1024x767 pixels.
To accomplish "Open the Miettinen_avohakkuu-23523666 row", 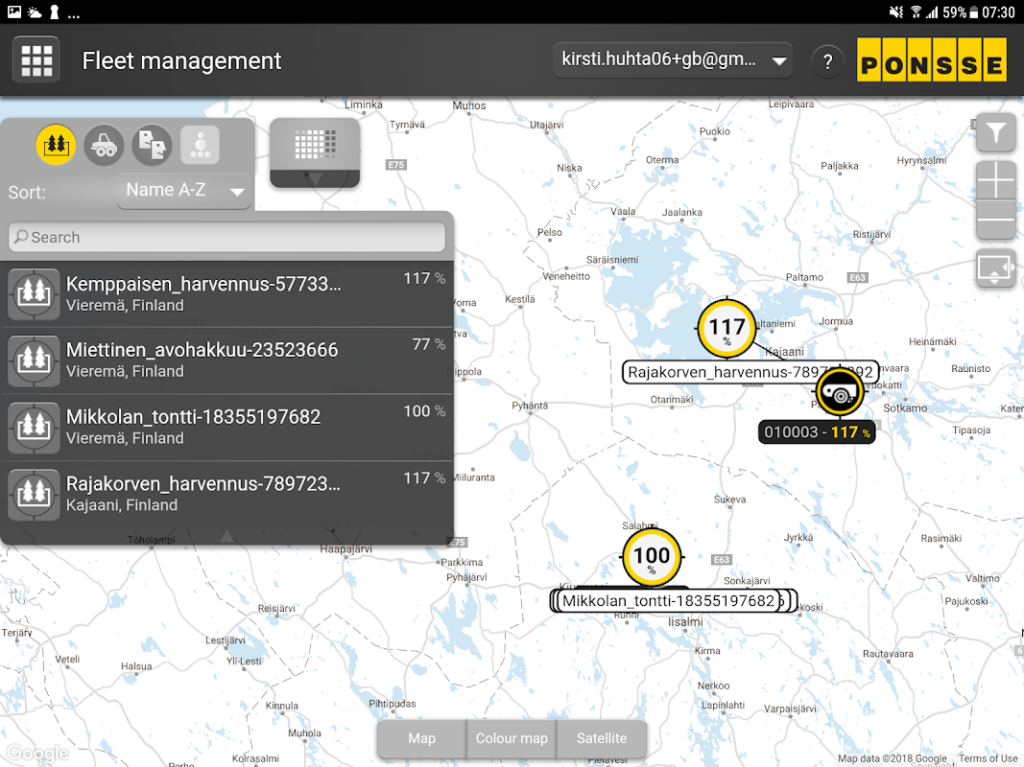I will tap(226, 360).
